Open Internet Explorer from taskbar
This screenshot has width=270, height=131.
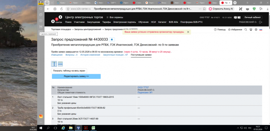pos(63,128)
